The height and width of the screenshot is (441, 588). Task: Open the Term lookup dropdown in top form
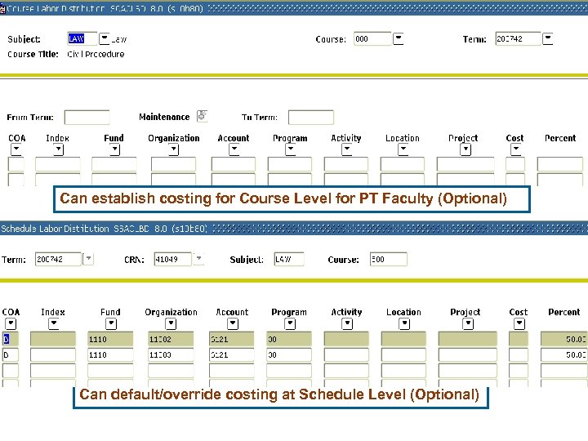coord(547,38)
